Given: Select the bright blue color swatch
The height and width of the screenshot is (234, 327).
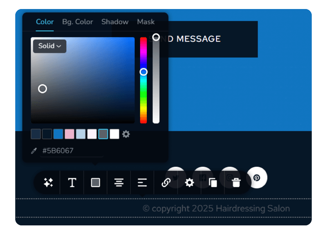Looking at the screenshot, I should point(58,134).
